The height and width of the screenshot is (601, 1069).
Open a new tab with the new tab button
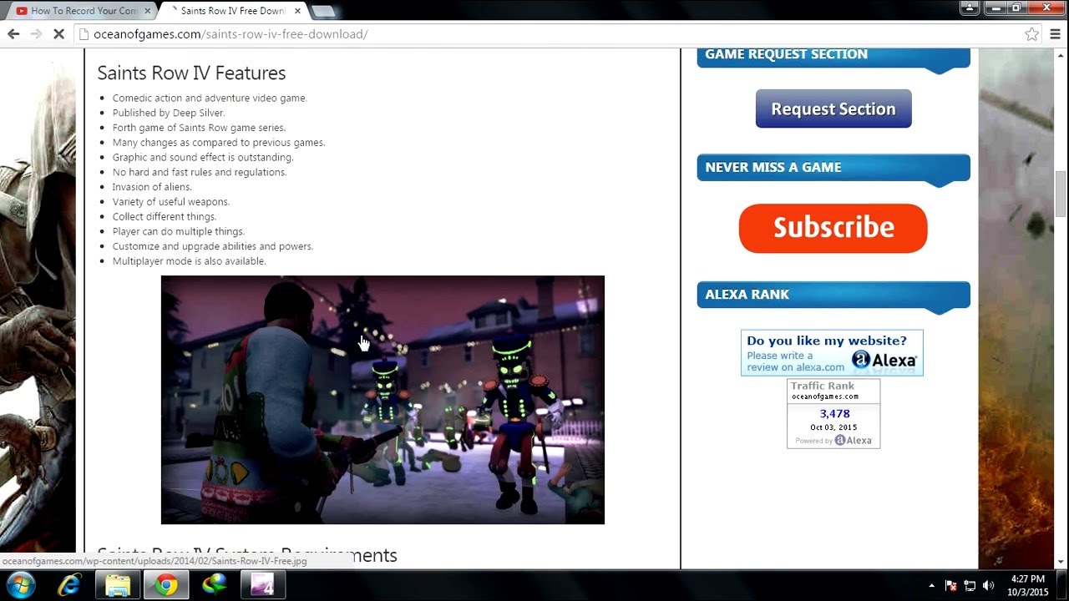pyautogui.click(x=322, y=11)
